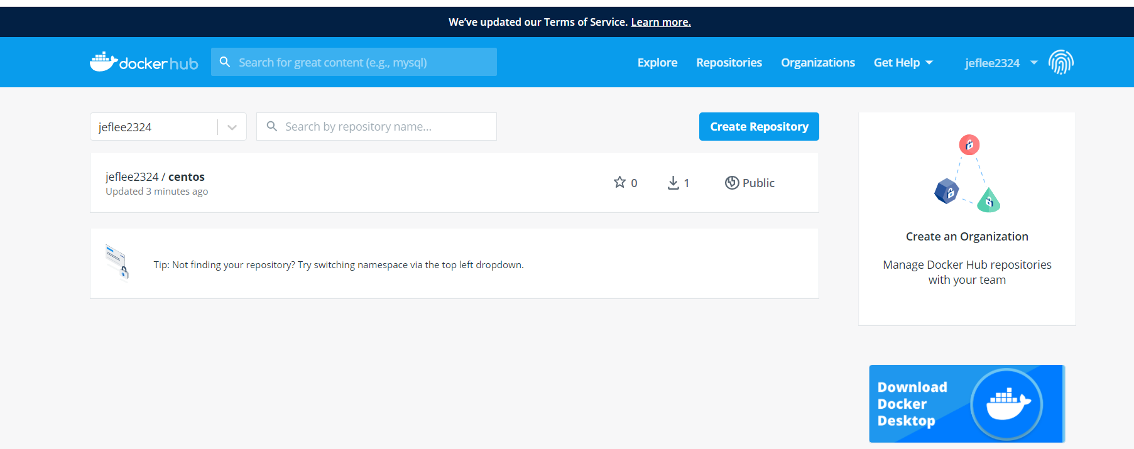Click the Public visibility label
The height and width of the screenshot is (449, 1134).
tap(758, 183)
